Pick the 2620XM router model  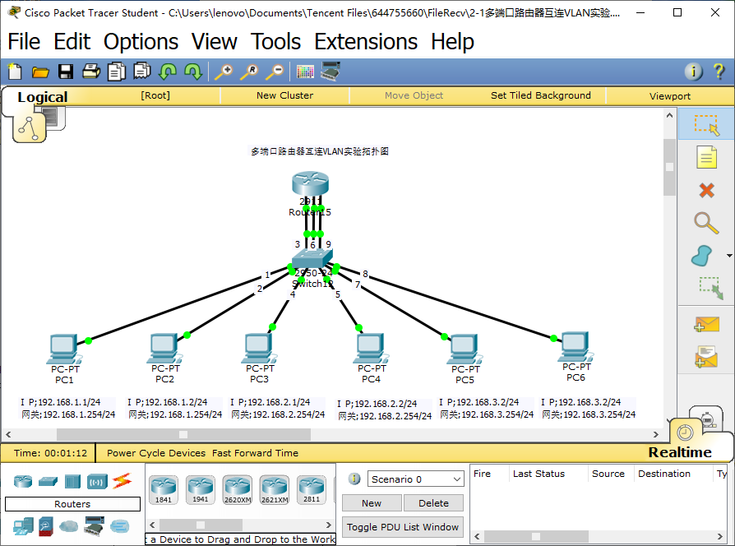(237, 490)
